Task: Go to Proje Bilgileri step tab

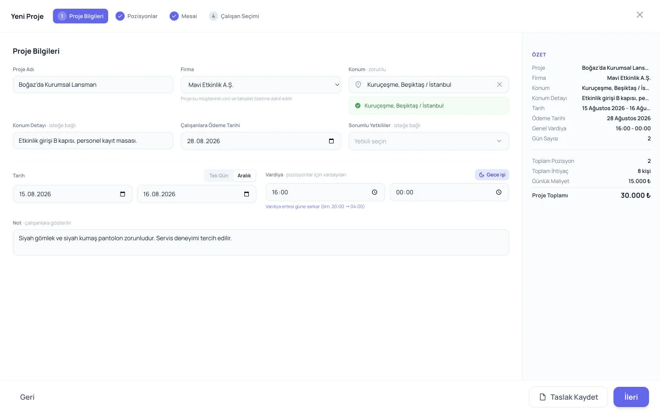Action: pyautogui.click(x=81, y=16)
